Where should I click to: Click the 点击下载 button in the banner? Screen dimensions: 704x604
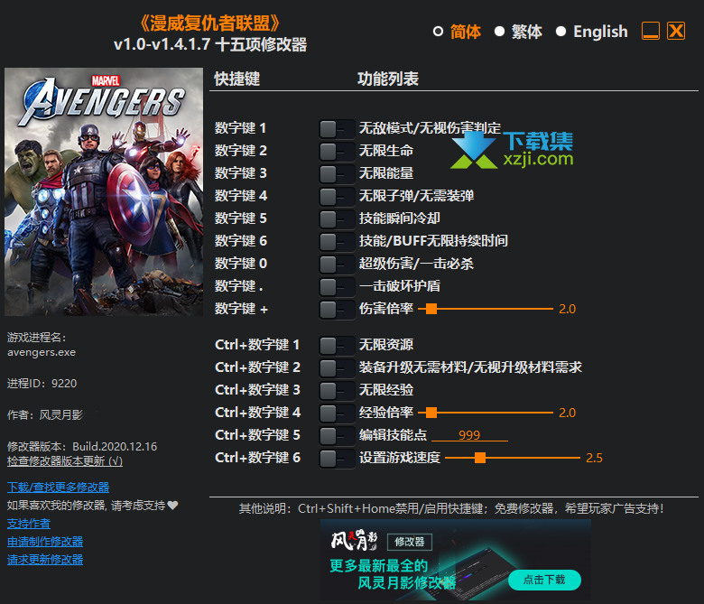(544, 580)
